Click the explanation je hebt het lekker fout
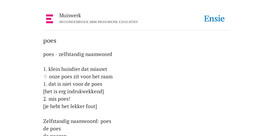Screen dimensions: 273x136 pos(70,107)
